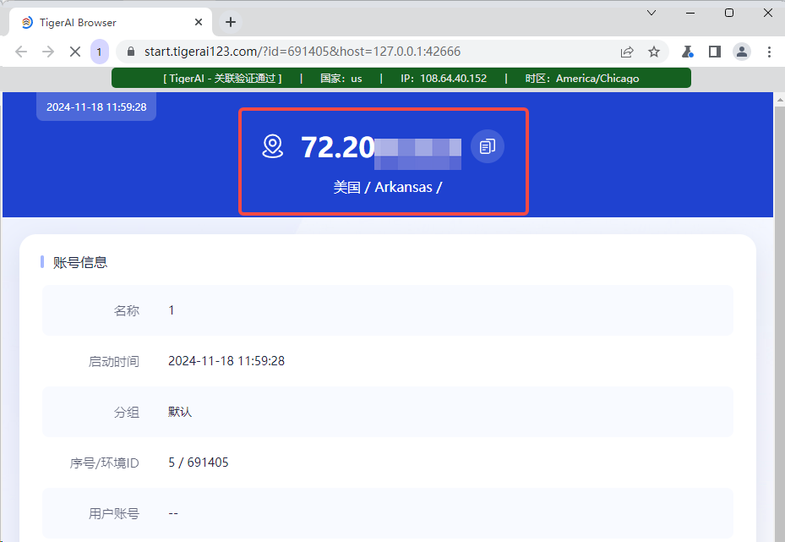Click the 名称 label
The height and width of the screenshot is (542, 785).
126,310
